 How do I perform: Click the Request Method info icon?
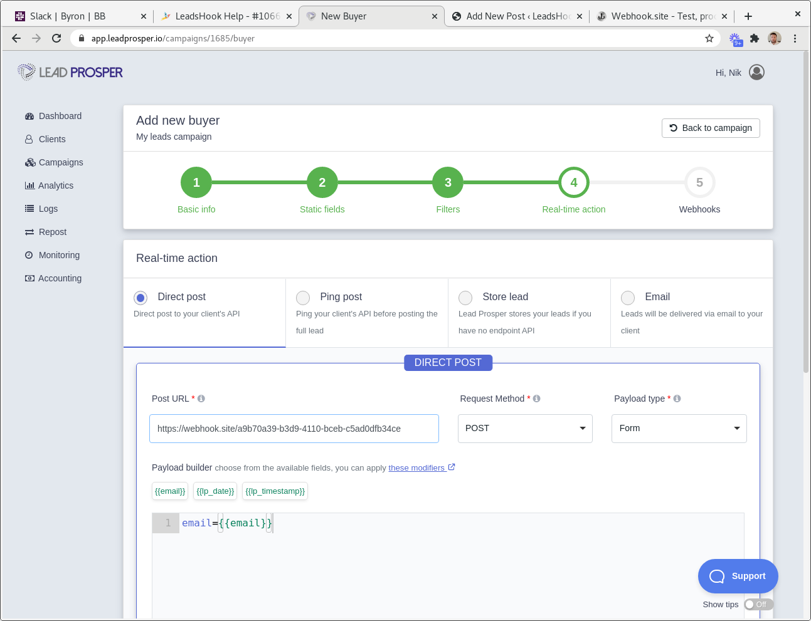pos(537,399)
